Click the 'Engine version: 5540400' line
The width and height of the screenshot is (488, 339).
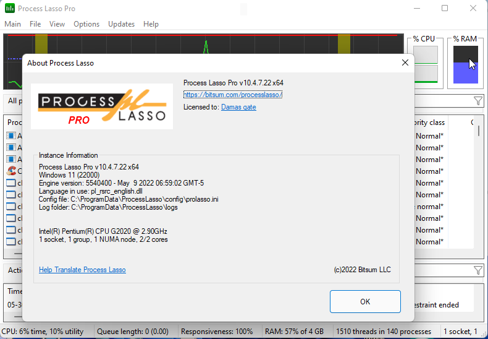[x=121, y=183]
